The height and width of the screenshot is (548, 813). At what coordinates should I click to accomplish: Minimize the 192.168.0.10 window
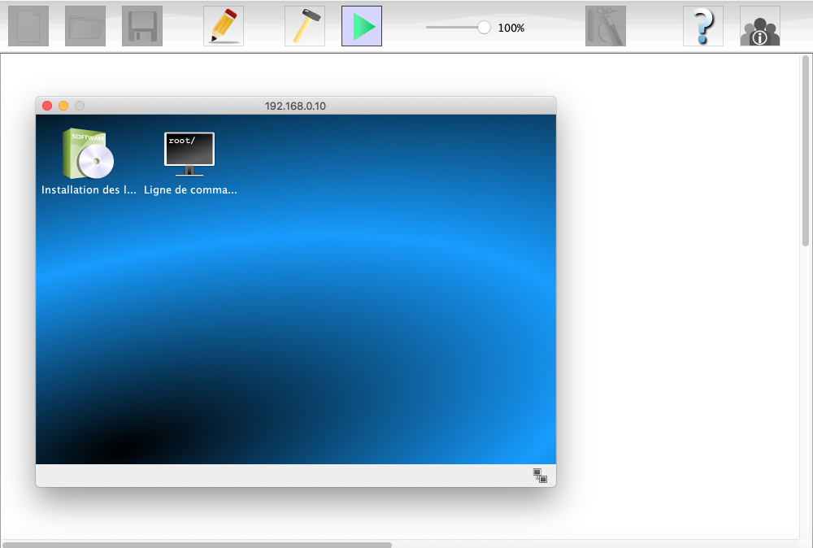point(63,106)
